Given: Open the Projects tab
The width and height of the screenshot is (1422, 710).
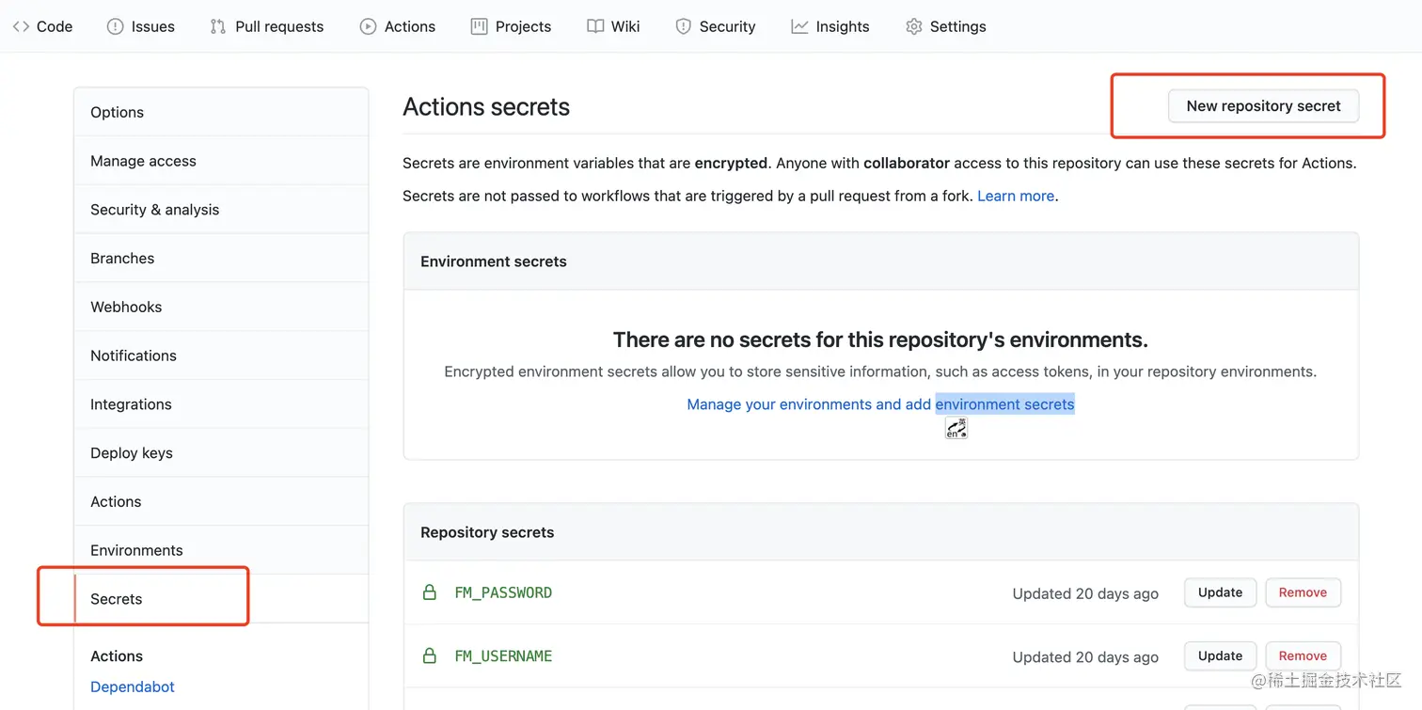Looking at the screenshot, I should pos(511,26).
